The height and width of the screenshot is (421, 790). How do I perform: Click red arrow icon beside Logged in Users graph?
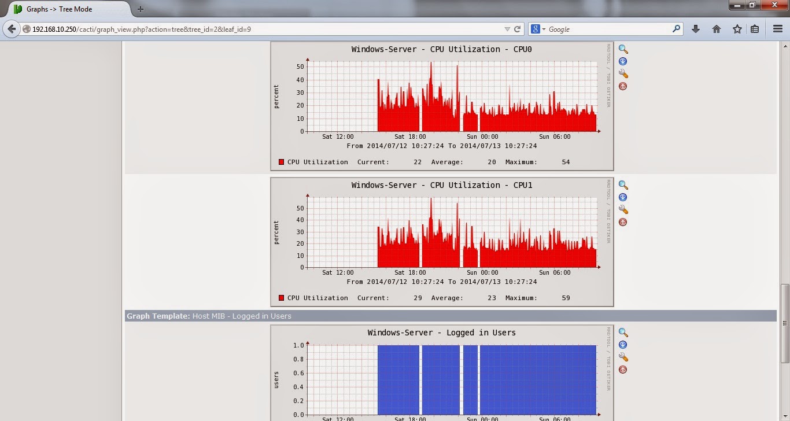tap(623, 370)
